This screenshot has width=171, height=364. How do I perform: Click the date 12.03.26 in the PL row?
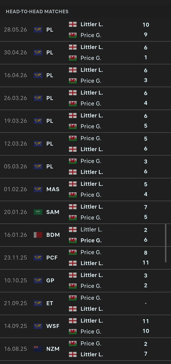16,144
